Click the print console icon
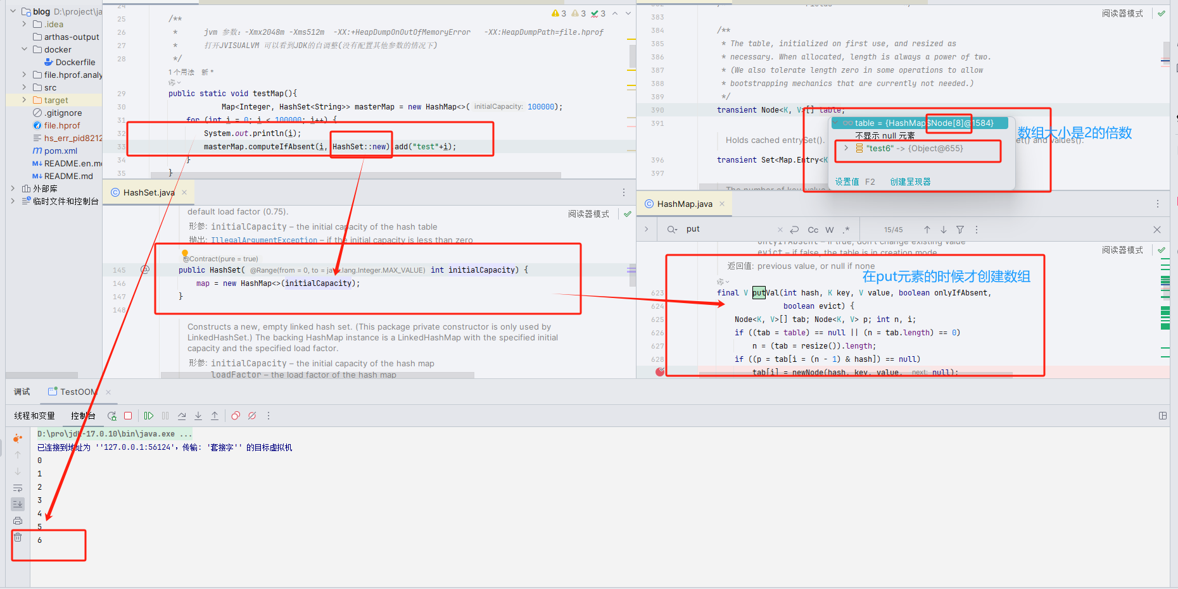This screenshot has height=589, width=1178. (18, 521)
